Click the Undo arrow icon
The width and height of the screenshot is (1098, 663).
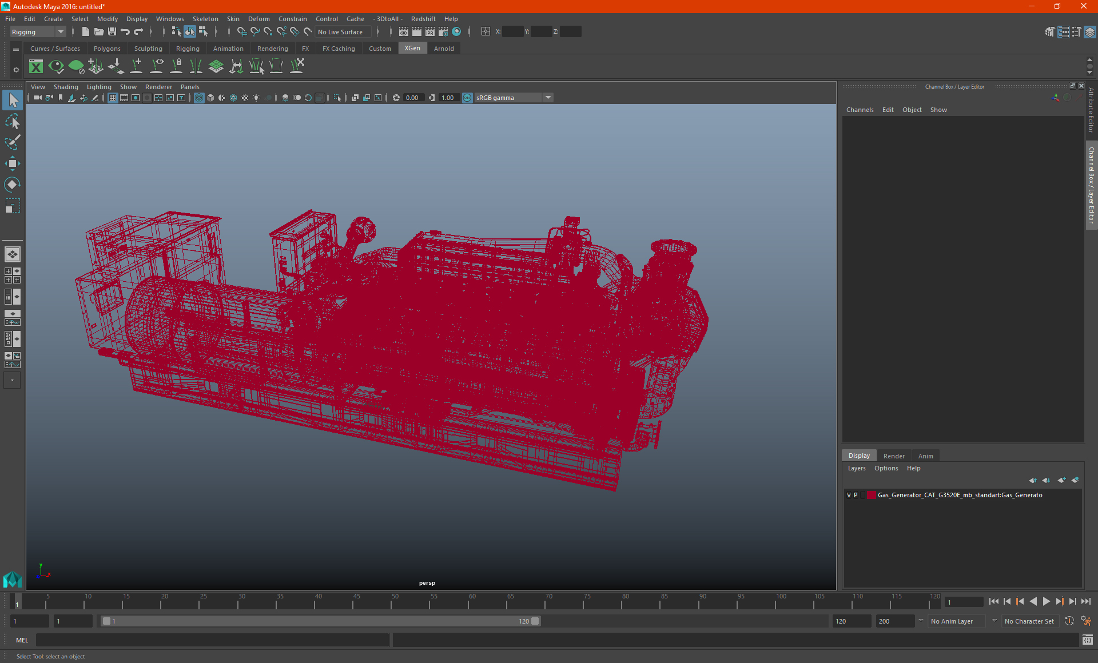click(125, 32)
